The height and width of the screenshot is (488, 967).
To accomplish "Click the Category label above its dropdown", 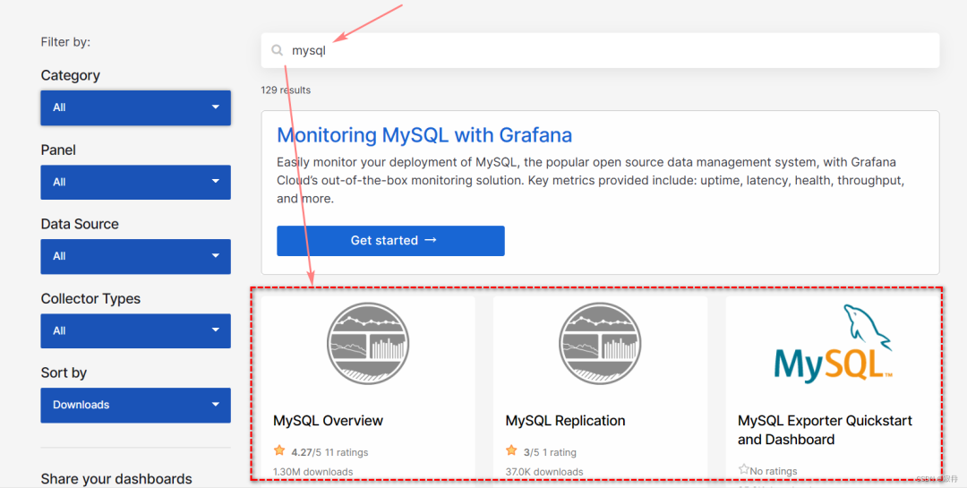I will coord(71,75).
